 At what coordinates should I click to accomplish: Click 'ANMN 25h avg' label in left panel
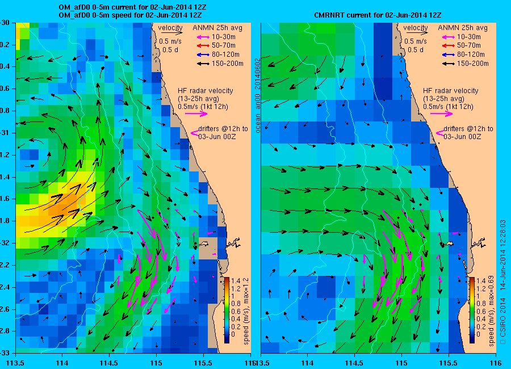tap(217, 28)
